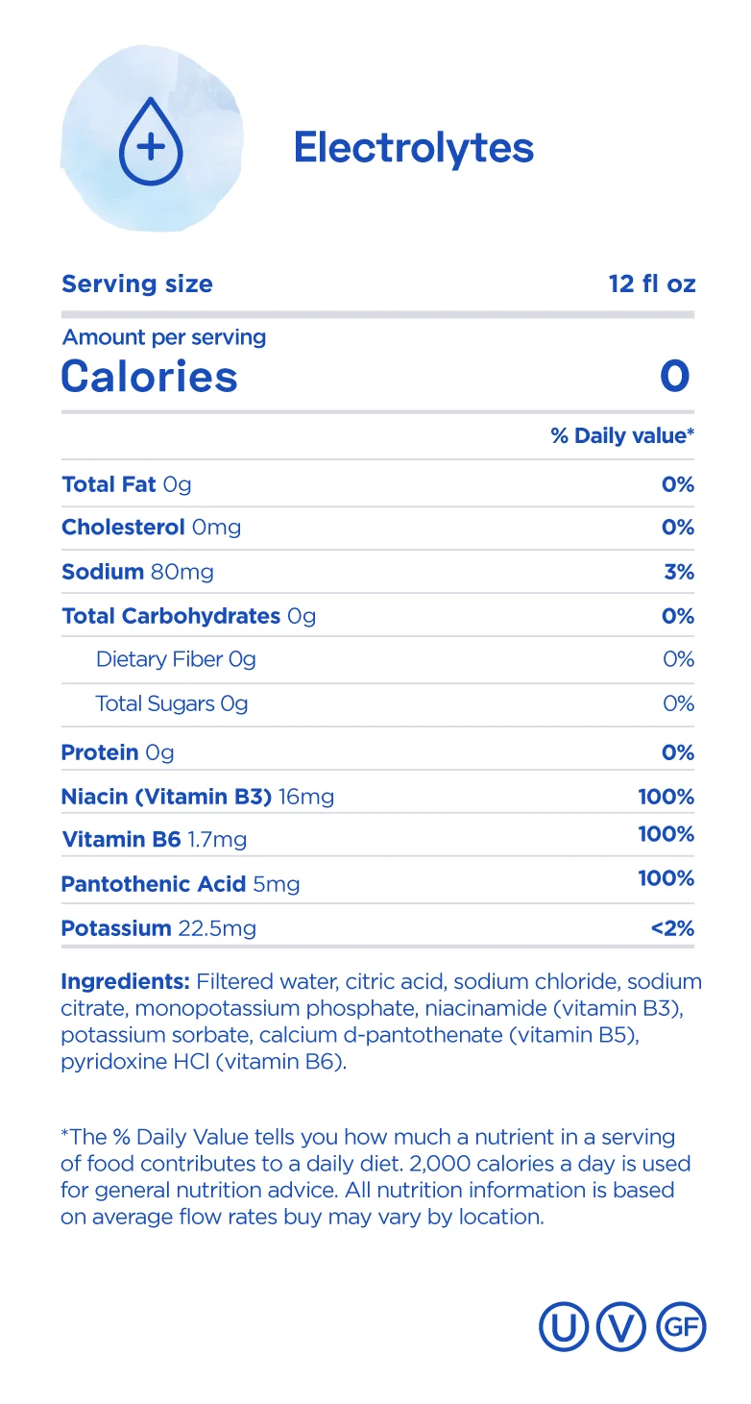Screen dimensions: 751x1404
Task: Click the Dietary Fiber row
Action: click(176, 659)
